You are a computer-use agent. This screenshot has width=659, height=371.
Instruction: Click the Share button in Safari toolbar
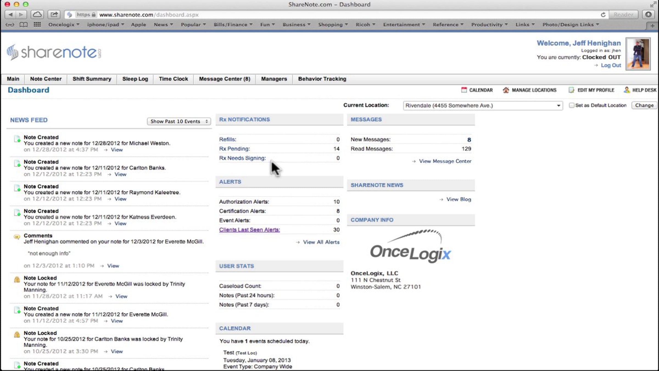coord(54,15)
